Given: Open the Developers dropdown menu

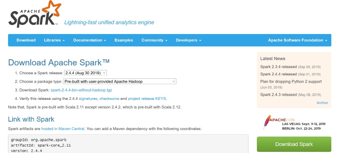Looking at the screenshot, I should [x=189, y=40].
